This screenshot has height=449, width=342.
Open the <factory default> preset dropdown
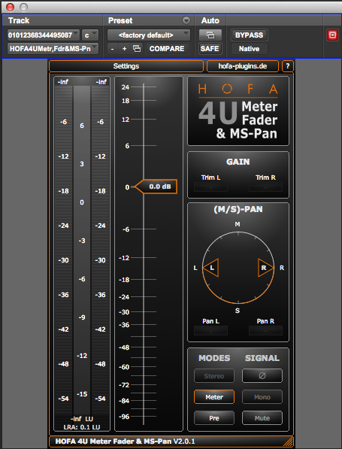149,35
